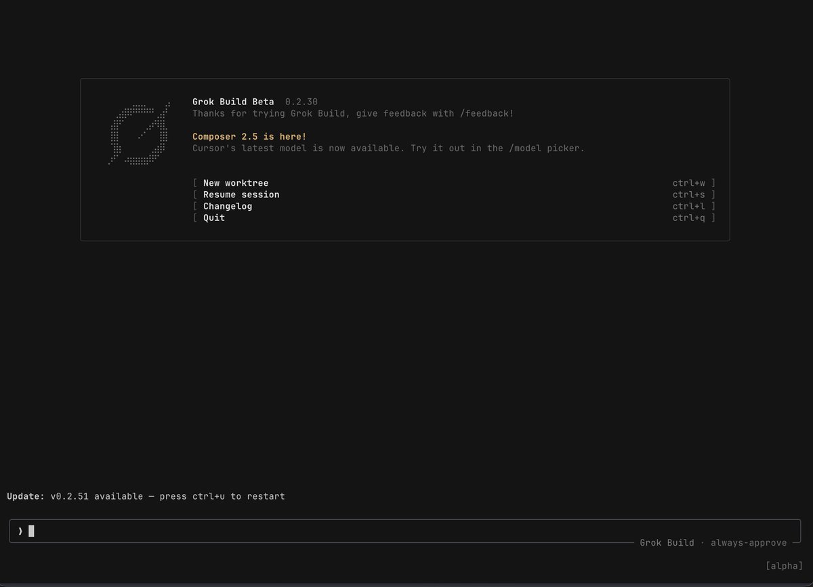Click the ctrl+l shortcut hint
This screenshot has width=813, height=587.
coord(689,206)
